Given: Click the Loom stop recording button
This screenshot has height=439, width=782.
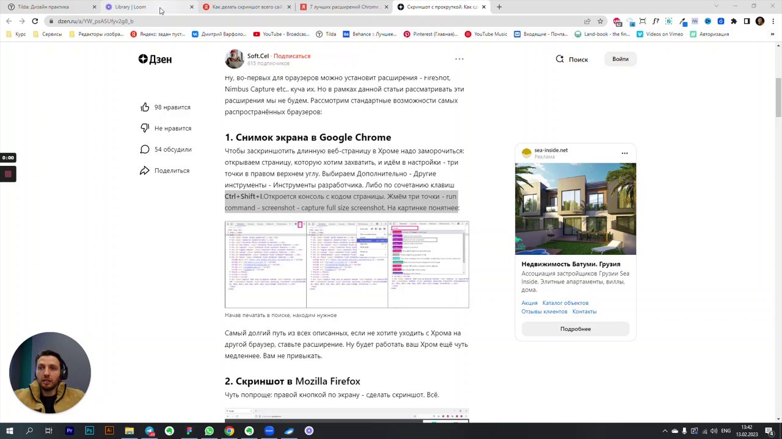Looking at the screenshot, I should (8, 174).
